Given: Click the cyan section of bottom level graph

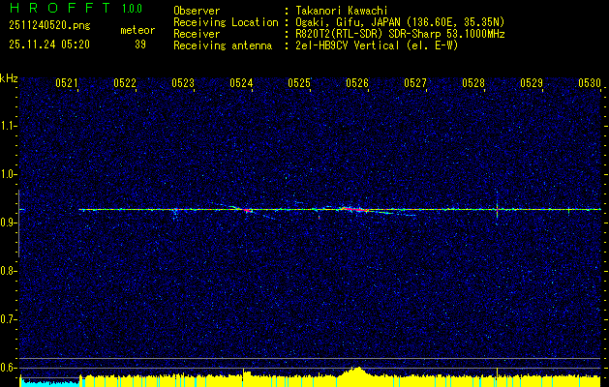Looking at the screenshot, I should click(x=48, y=382).
